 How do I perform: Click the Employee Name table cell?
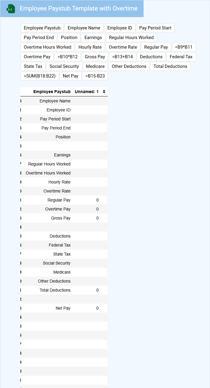point(55,101)
